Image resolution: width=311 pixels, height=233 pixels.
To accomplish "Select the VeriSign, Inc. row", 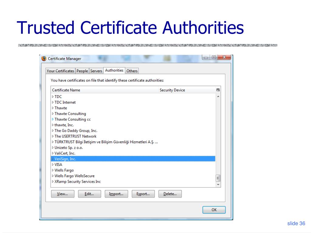I will [133, 159].
